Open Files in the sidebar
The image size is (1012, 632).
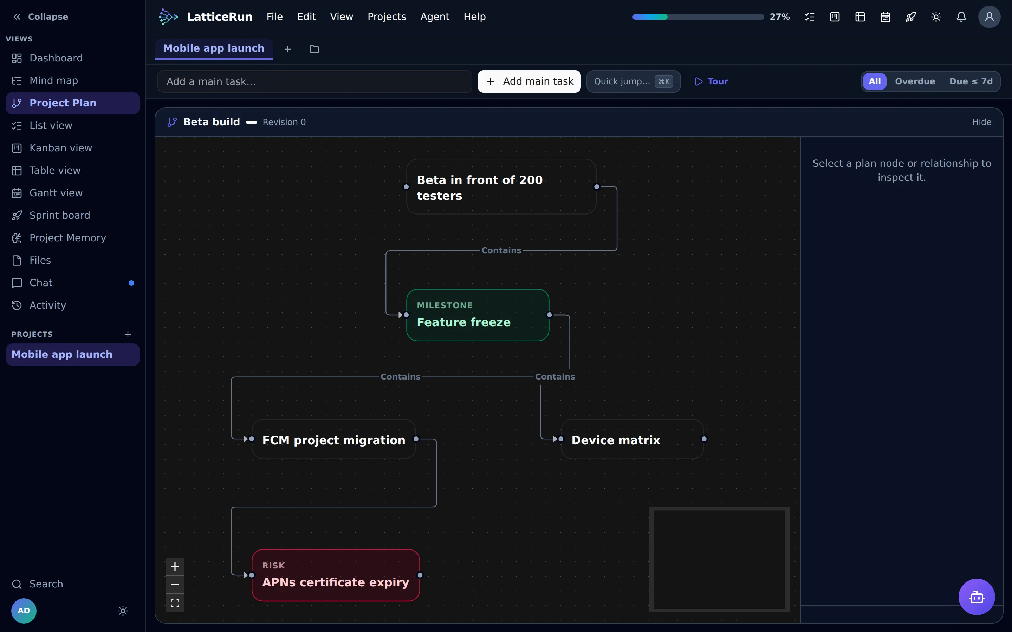(x=73, y=261)
